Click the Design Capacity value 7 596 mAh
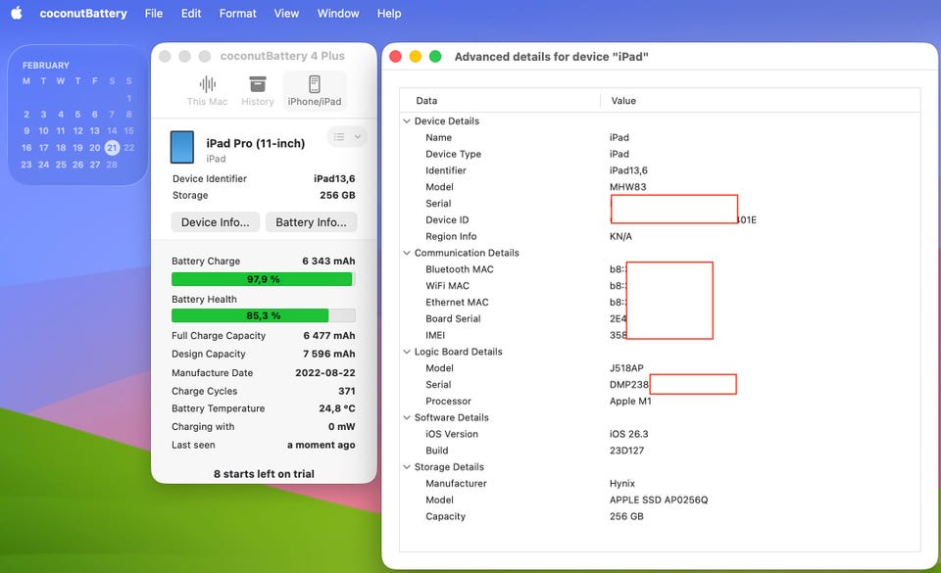This screenshot has width=941, height=573. pyautogui.click(x=329, y=354)
